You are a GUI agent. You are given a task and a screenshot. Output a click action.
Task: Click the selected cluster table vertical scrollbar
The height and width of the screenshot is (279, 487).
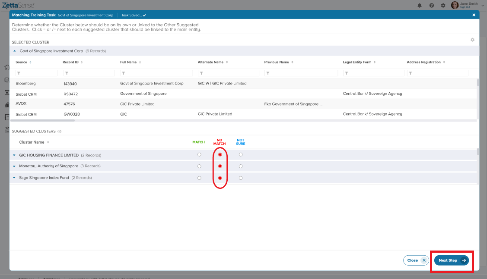477,82
